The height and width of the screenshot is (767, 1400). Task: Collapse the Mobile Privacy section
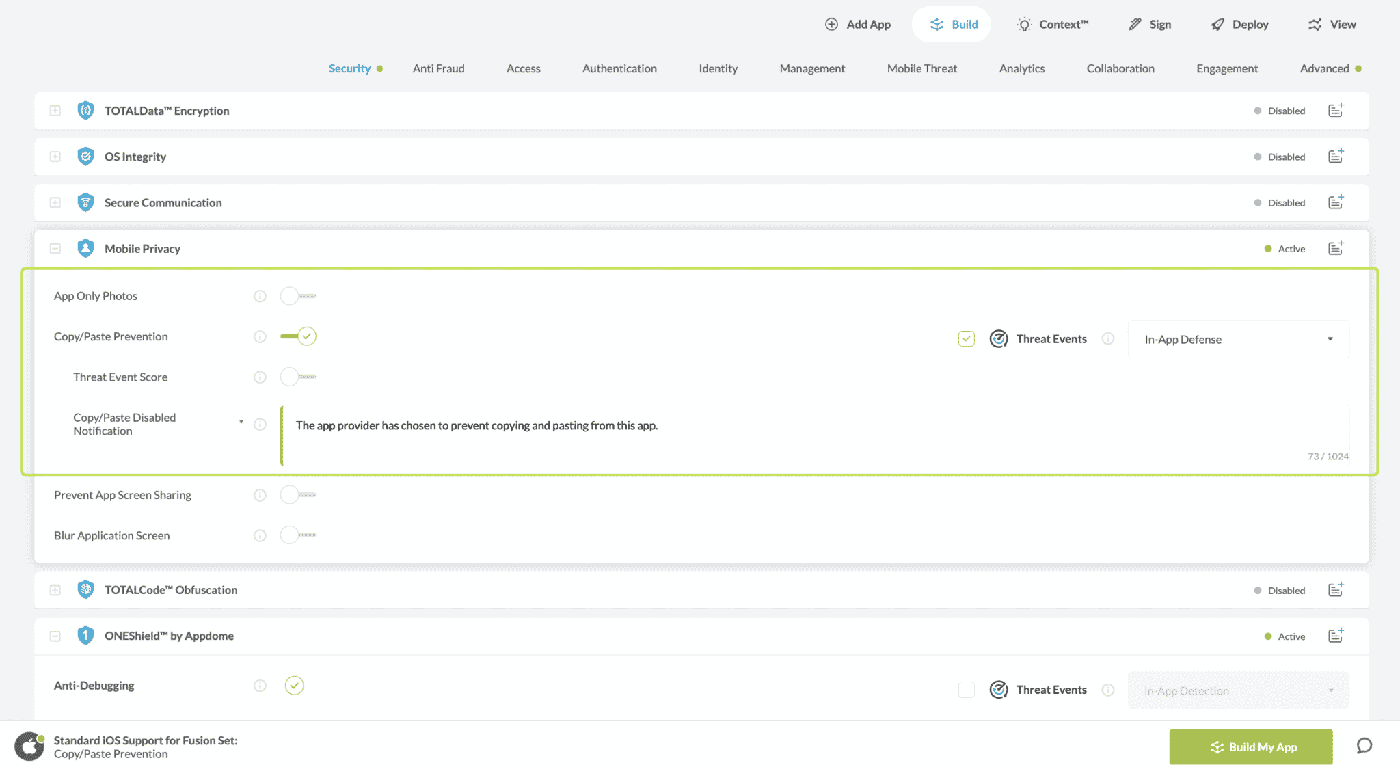pos(55,249)
